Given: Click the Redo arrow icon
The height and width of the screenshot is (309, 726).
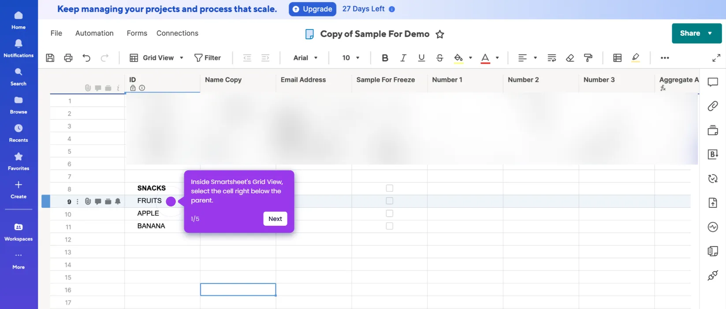Looking at the screenshot, I should tap(104, 58).
